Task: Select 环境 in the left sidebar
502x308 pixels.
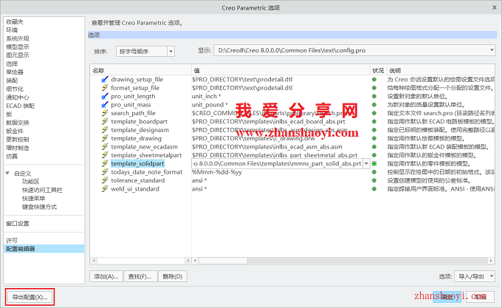Action: tap(12, 30)
